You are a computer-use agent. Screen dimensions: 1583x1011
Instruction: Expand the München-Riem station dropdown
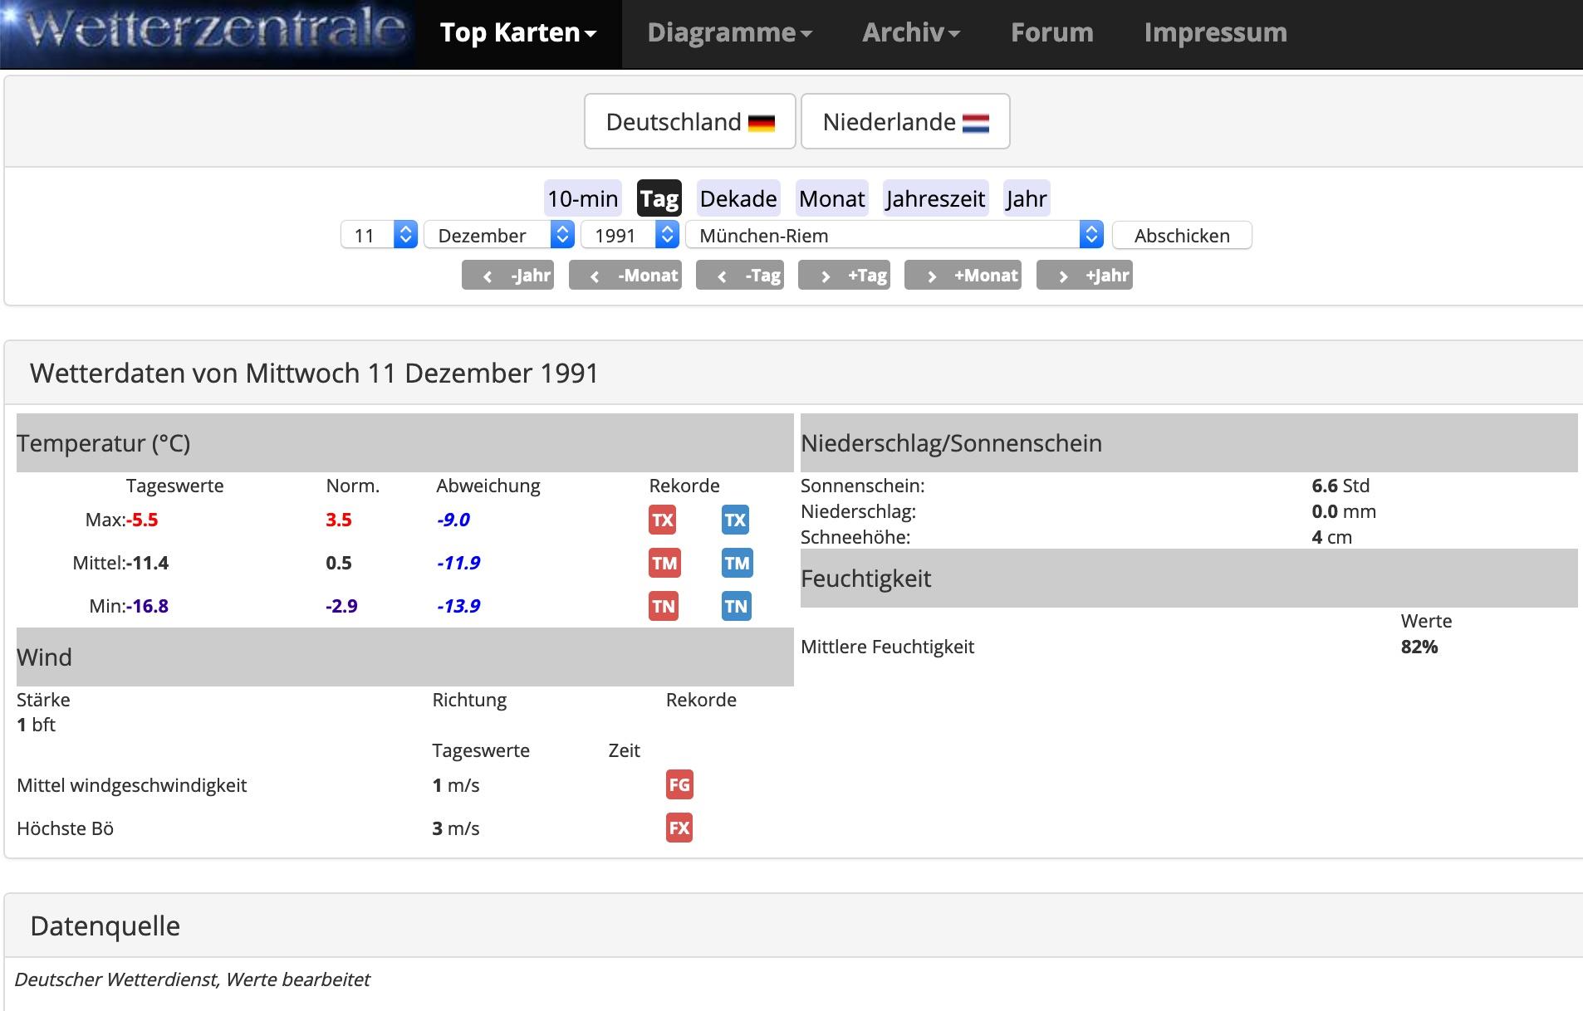click(x=894, y=236)
